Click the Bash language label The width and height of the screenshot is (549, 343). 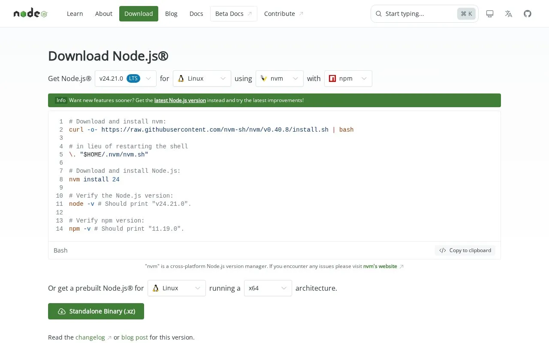(60, 250)
